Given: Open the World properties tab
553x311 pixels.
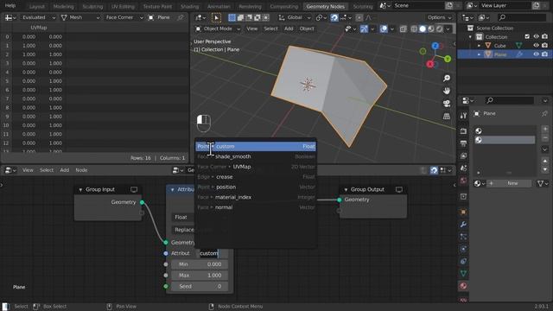Looking at the screenshot, I should tap(463, 181).
